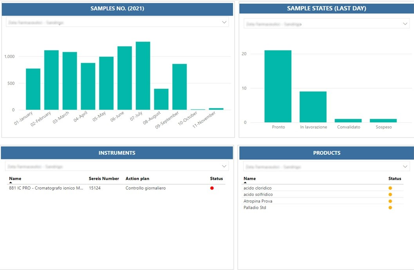Expand the Samples No. (2021) site dropdown
Screen dimensions: 414x270
point(224,22)
